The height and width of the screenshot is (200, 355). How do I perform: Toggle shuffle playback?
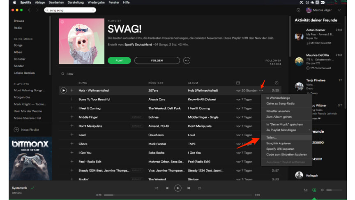tap(156, 188)
